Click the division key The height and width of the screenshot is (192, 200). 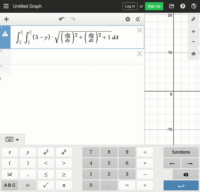tap(145, 152)
